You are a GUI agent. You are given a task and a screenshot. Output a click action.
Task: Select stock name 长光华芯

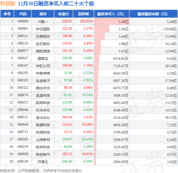pos(43,110)
